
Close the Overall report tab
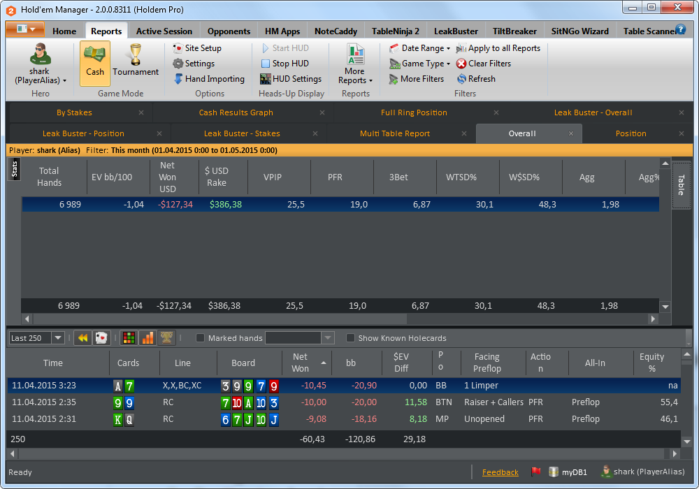pyautogui.click(x=571, y=133)
